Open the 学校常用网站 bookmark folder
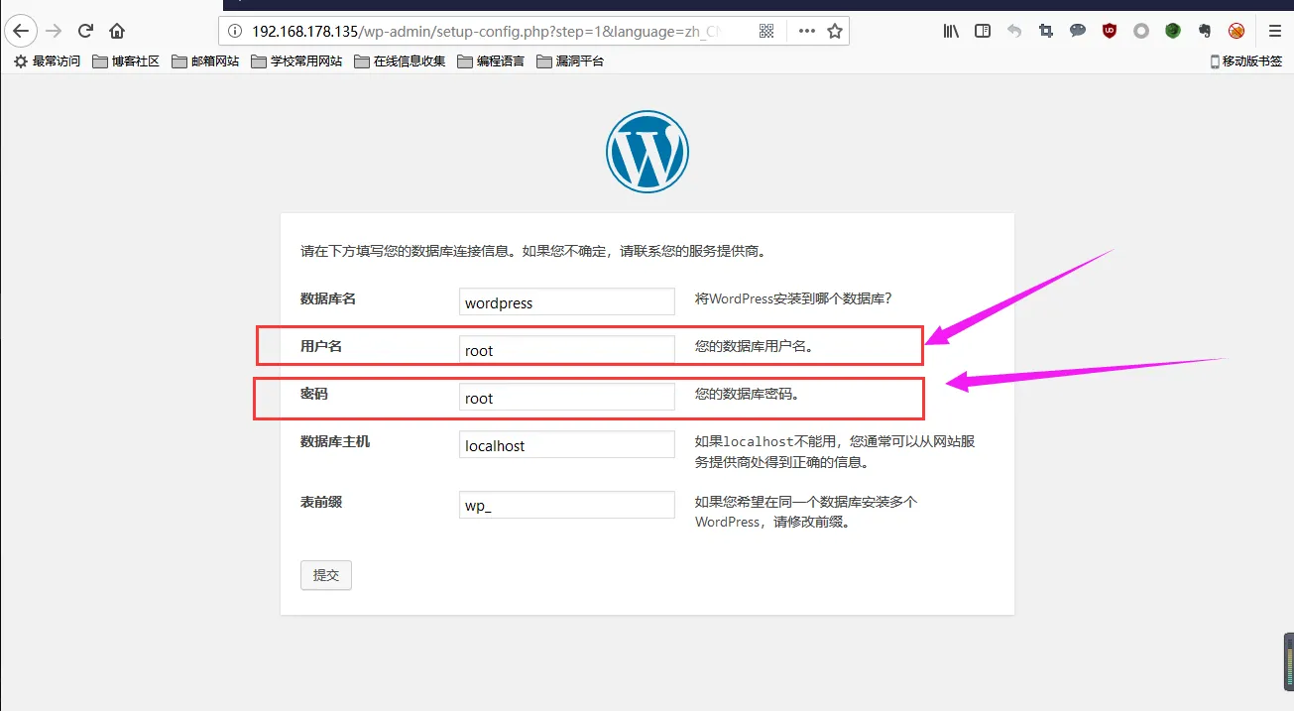Viewport: 1294px width, 711px height. pos(296,61)
